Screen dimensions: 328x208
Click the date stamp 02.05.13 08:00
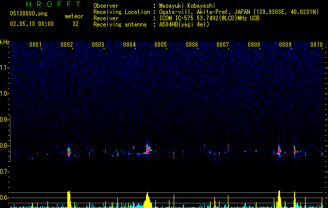[32, 24]
